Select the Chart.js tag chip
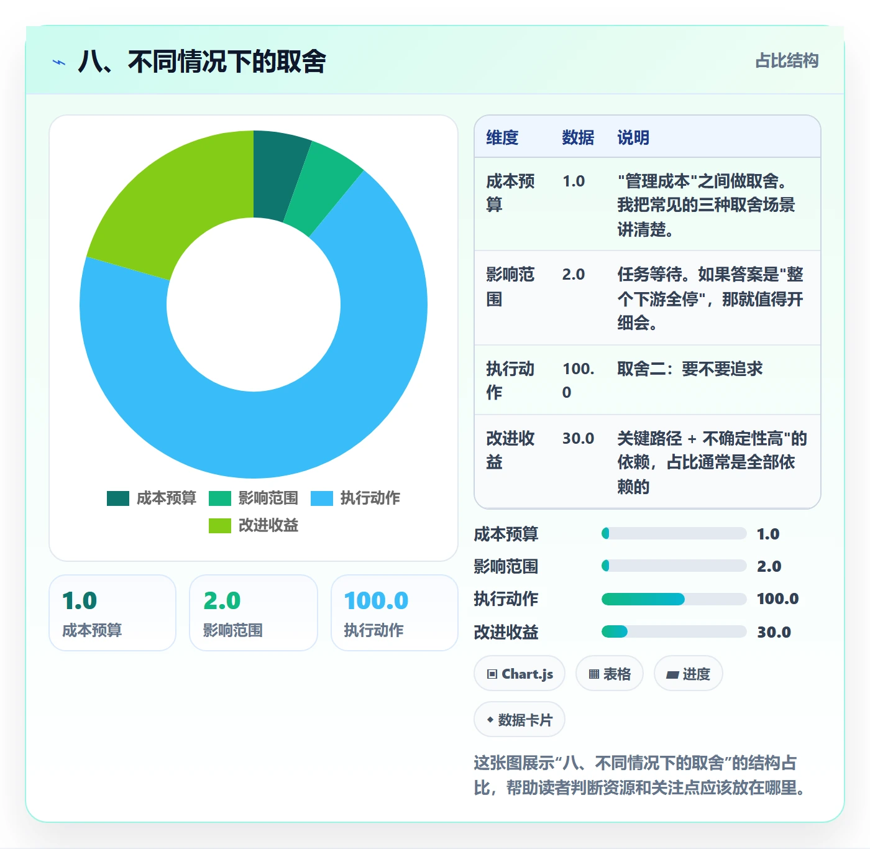This screenshot has width=870, height=849. point(520,674)
